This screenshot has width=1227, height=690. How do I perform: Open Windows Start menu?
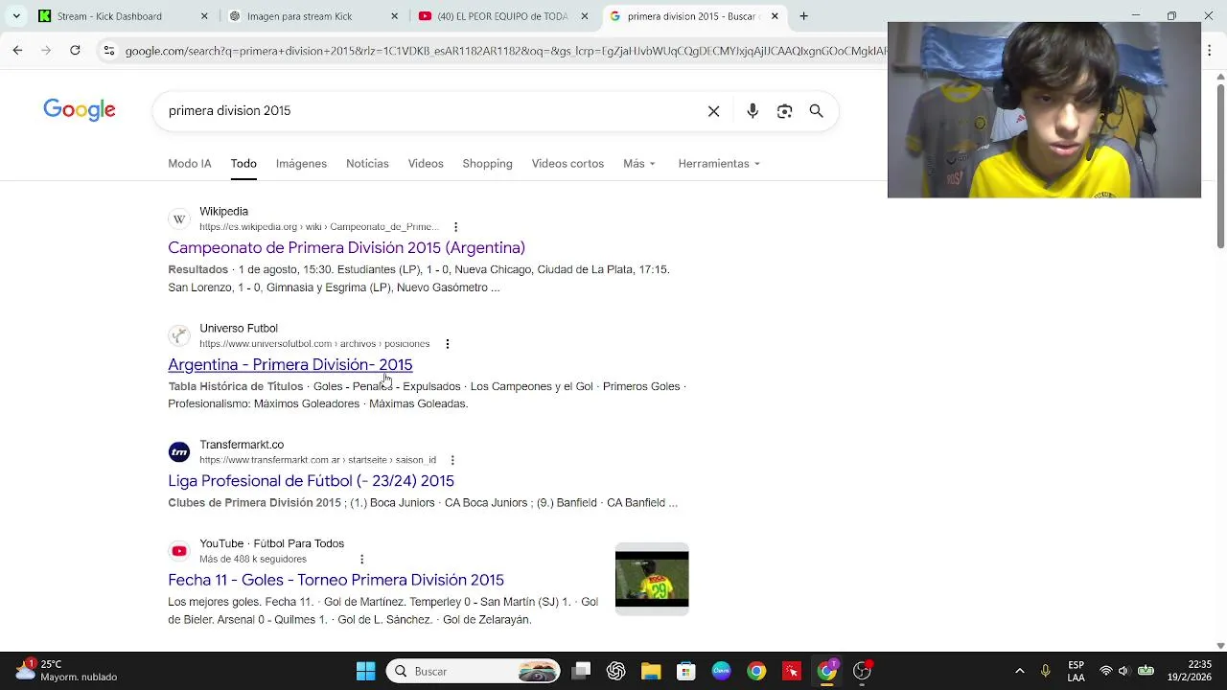365,671
